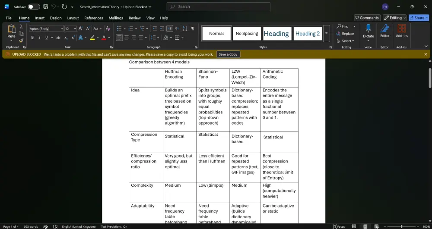Switch to the Review tab
The height and width of the screenshot is (229, 432).
tap(134, 18)
